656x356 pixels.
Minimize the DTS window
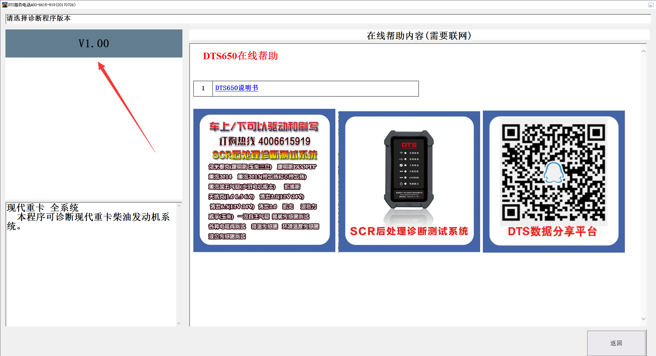[651, 5]
